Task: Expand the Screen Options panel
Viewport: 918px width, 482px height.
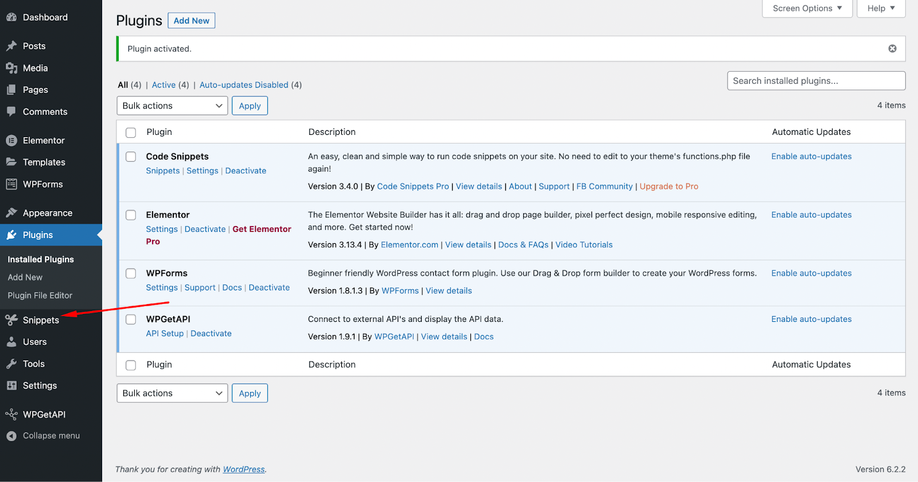Action: tap(807, 8)
